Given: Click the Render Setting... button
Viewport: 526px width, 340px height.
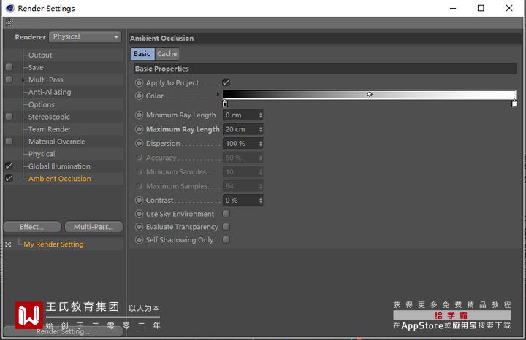Looking at the screenshot, I should coord(63,331).
